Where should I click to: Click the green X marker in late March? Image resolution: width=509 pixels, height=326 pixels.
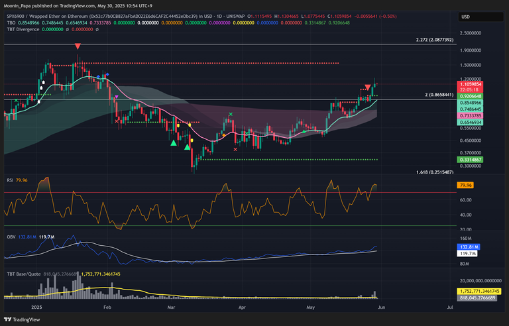click(231, 115)
